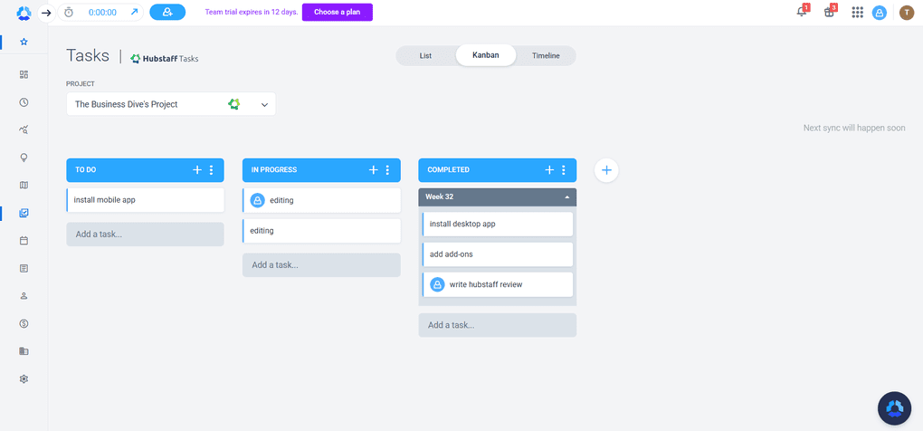Click 'Next sync will happen soon' text
The height and width of the screenshot is (431, 923).
[x=854, y=128]
